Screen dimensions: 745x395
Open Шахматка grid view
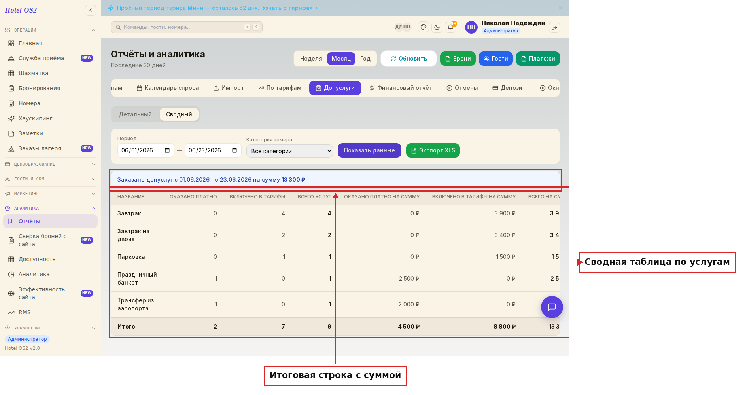click(x=51, y=73)
